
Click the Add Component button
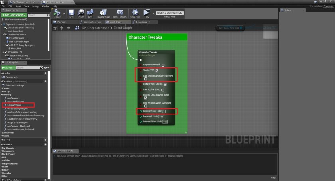(x=14, y=15)
